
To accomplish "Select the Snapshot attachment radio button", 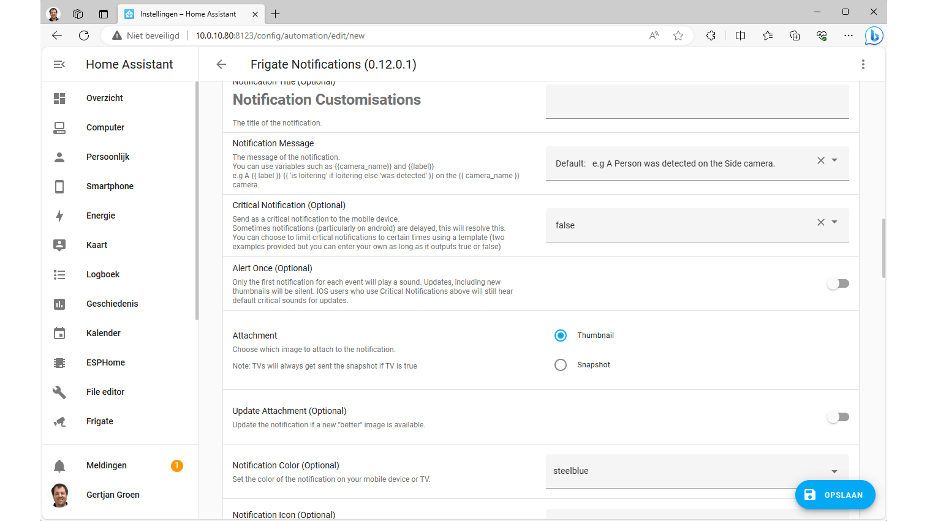I will [561, 365].
